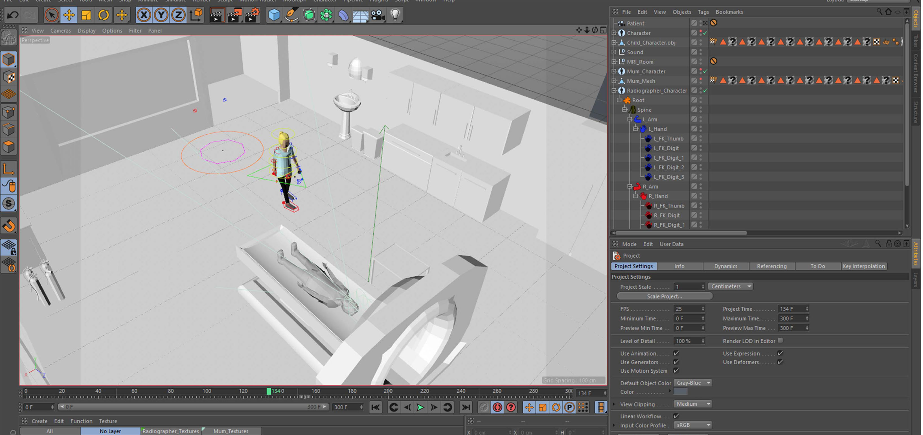The image size is (923, 435).
Task: Select the Mum_Textures layer tab
Action: (231, 431)
